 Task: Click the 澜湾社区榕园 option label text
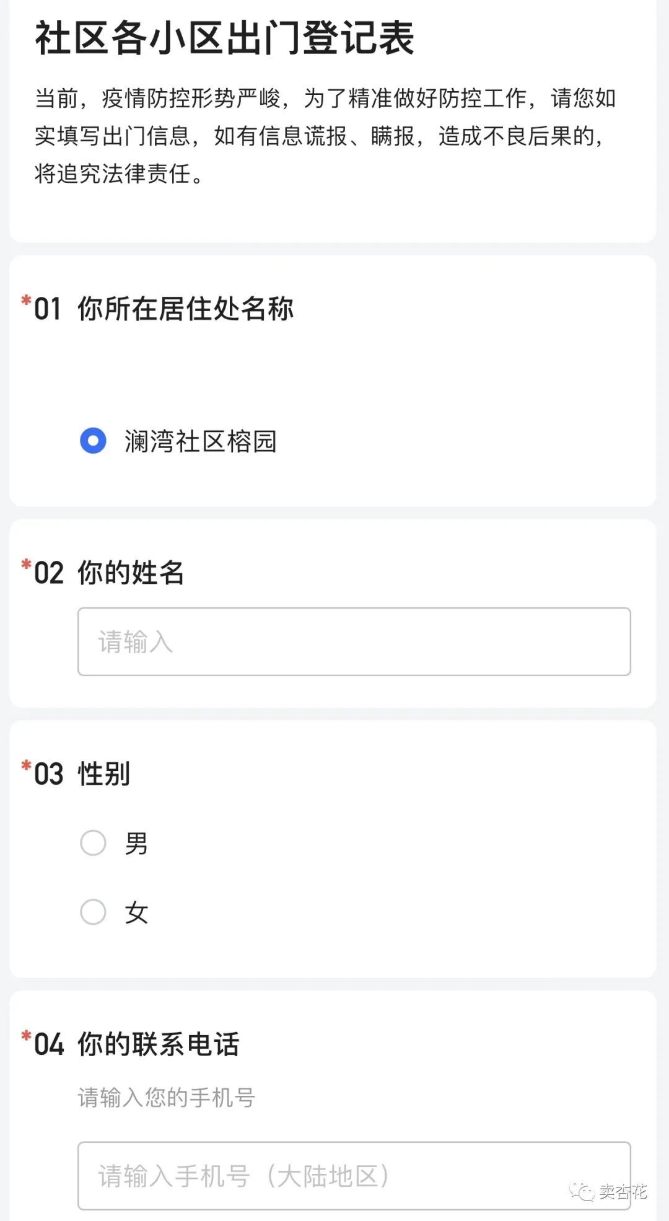pyautogui.click(x=200, y=441)
